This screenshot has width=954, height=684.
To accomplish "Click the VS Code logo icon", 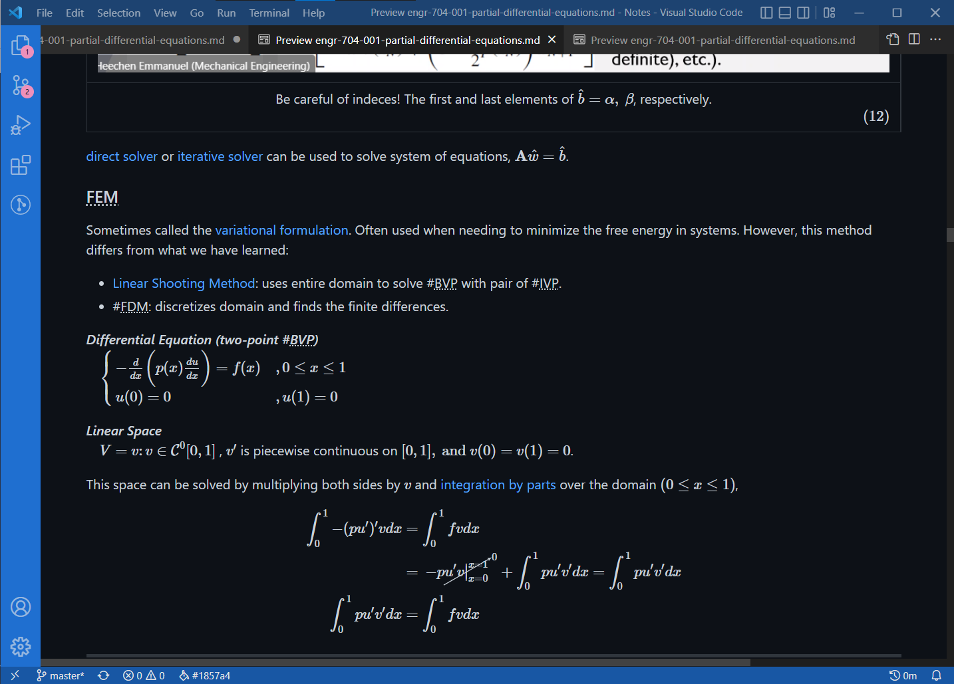I will click(x=16, y=13).
